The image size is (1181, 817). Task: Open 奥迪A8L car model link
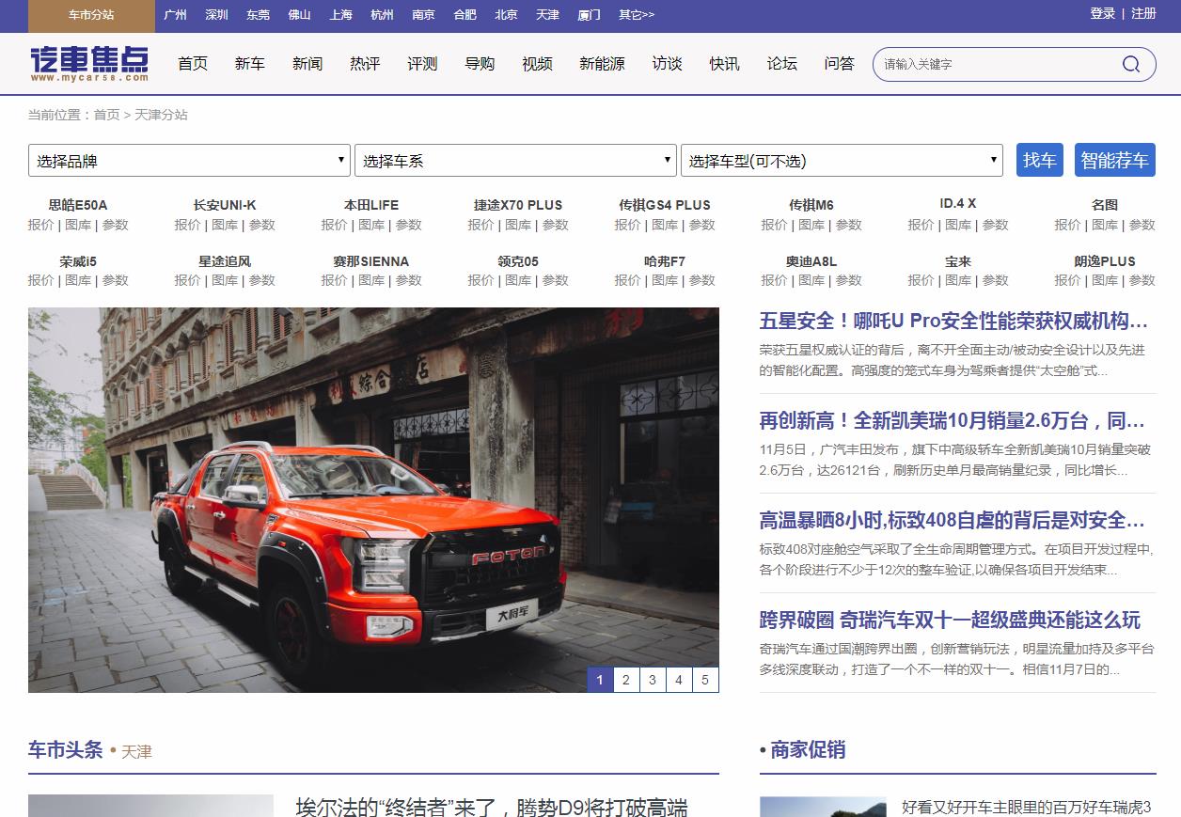tap(811, 261)
